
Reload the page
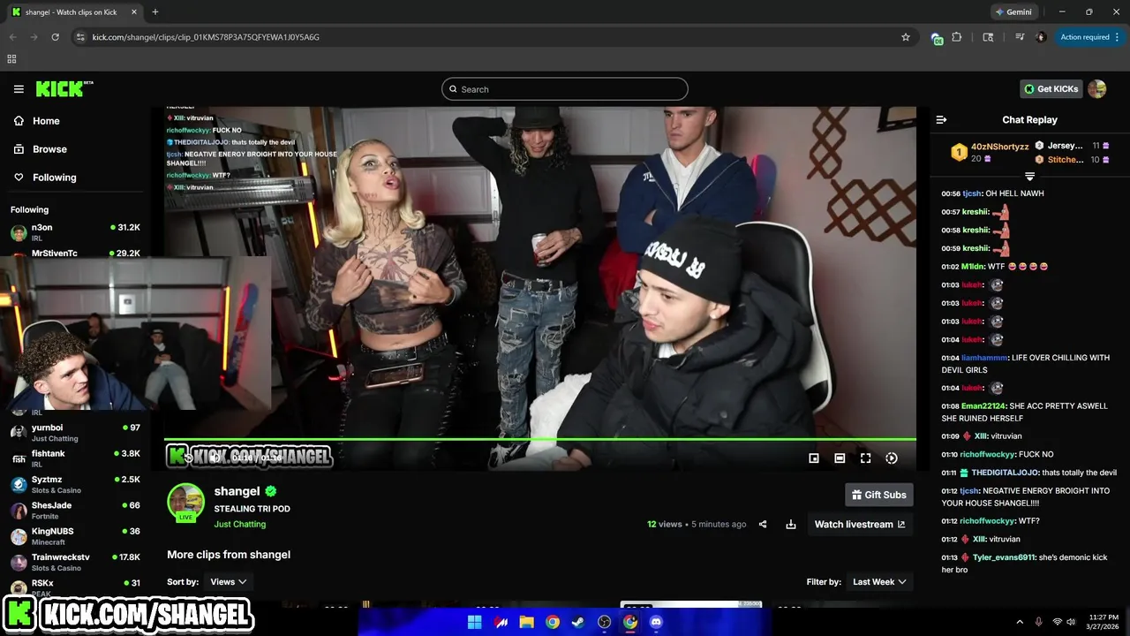(x=55, y=37)
